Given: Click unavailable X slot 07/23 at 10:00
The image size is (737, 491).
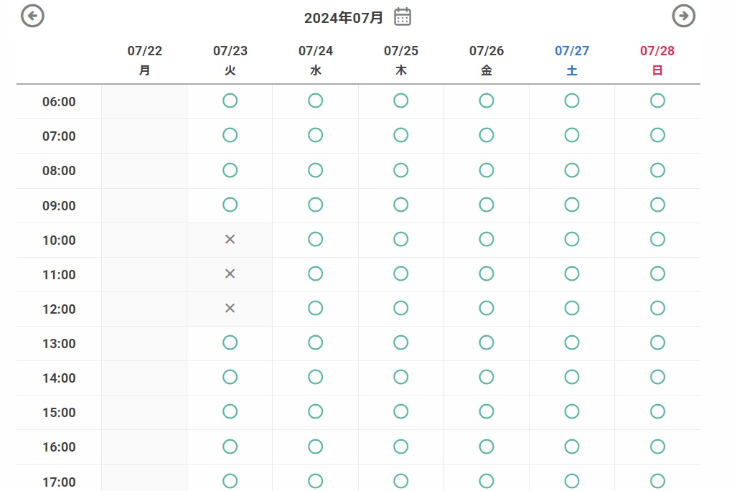Looking at the screenshot, I should tap(230, 239).
